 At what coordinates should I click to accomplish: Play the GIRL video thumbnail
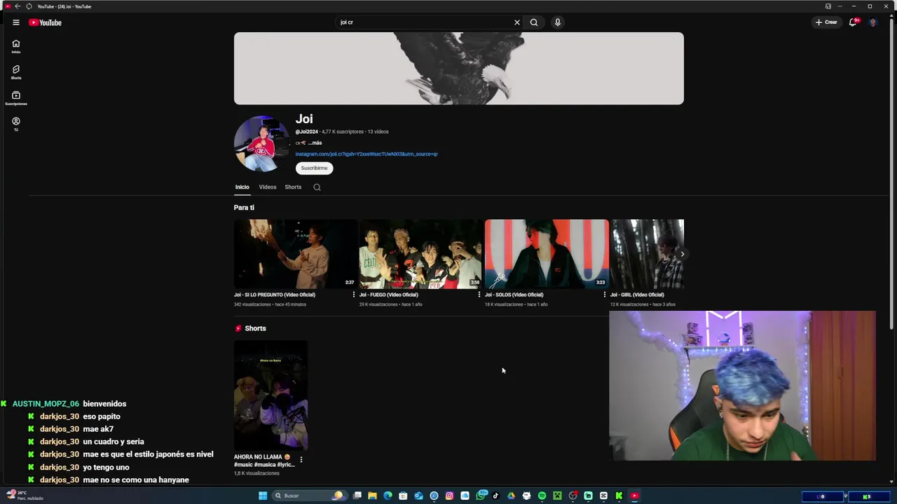pyautogui.click(x=647, y=253)
